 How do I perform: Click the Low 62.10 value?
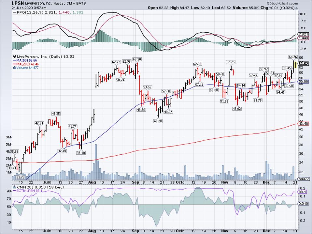tap(200, 8)
